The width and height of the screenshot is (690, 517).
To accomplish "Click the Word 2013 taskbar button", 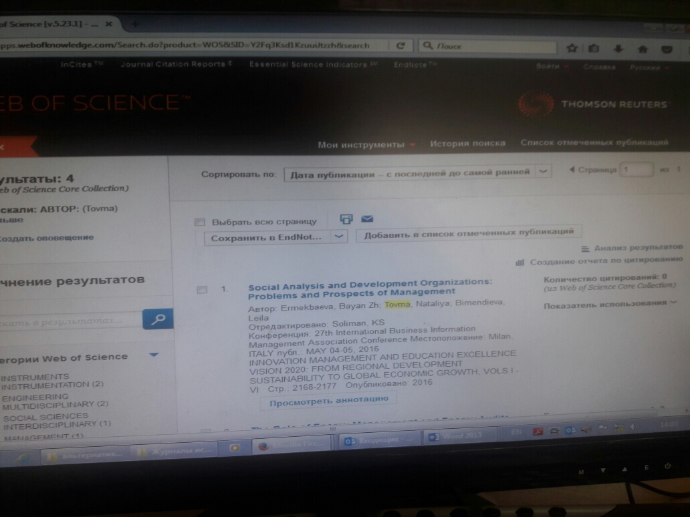I will click(455, 438).
